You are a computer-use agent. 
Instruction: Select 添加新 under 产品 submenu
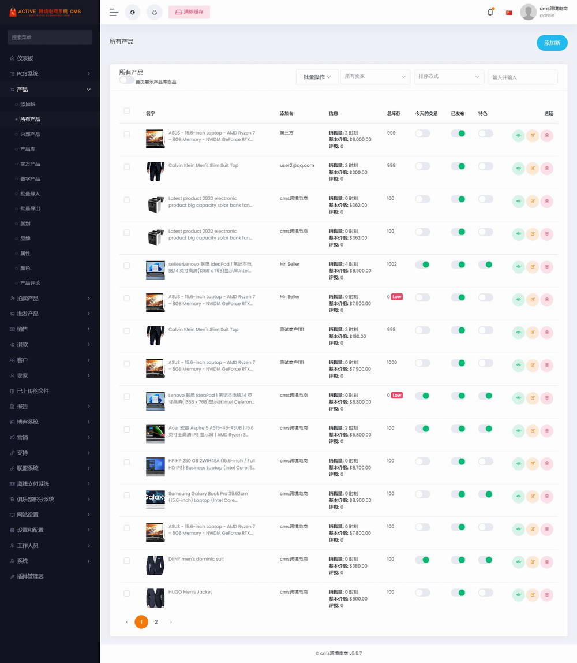28,105
